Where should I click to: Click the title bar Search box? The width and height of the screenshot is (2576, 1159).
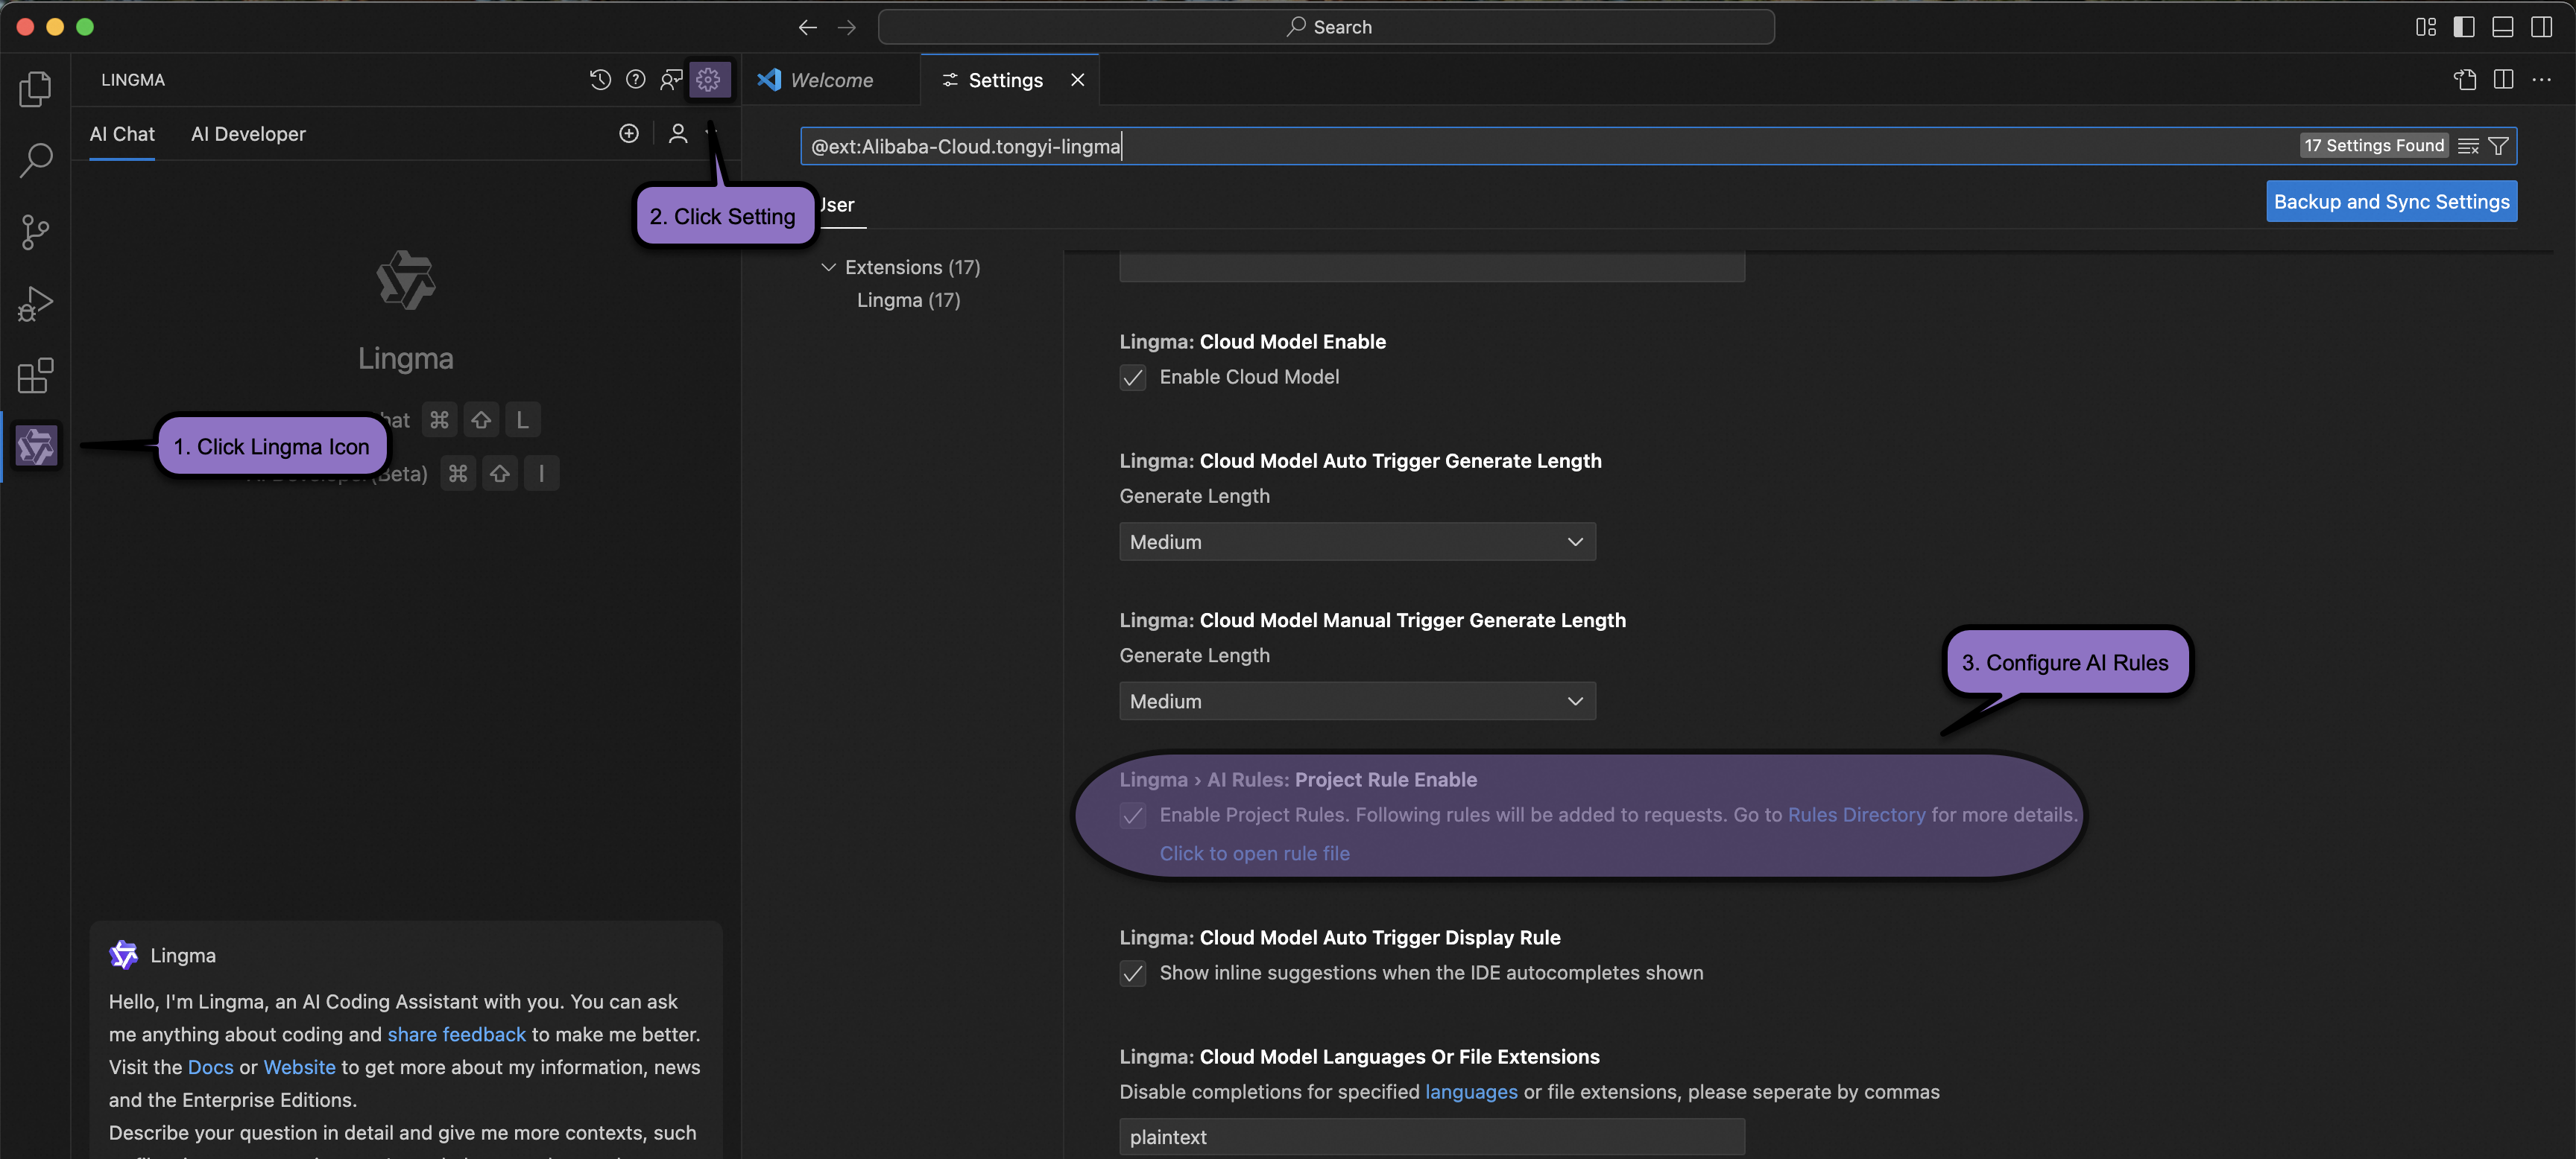(x=1326, y=27)
